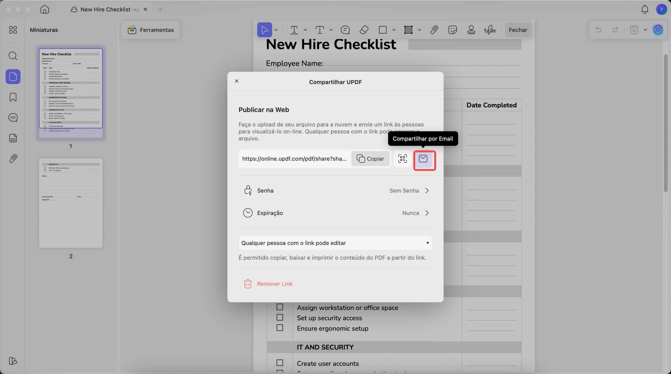Open the search panel icon

[x=13, y=56]
